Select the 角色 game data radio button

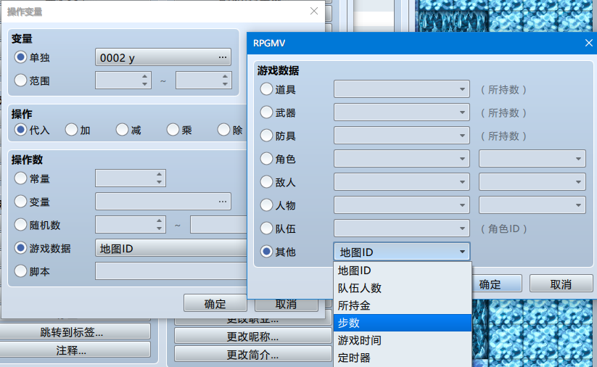[266, 159]
